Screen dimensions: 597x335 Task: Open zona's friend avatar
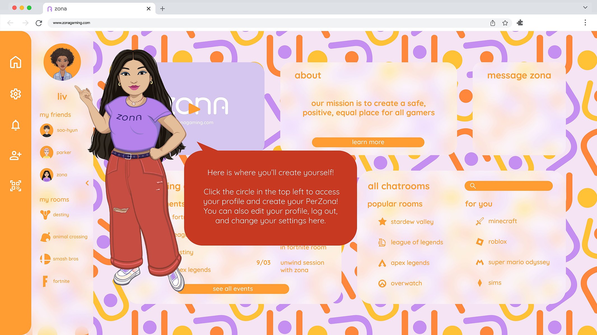click(x=46, y=175)
